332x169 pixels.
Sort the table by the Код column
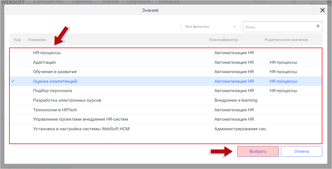17,40
